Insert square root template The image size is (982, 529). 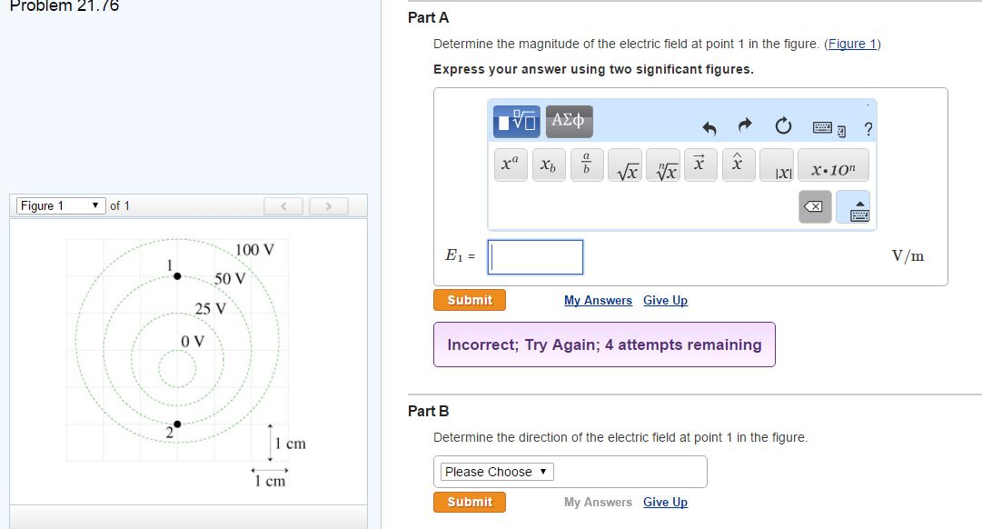pyautogui.click(x=625, y=165)
